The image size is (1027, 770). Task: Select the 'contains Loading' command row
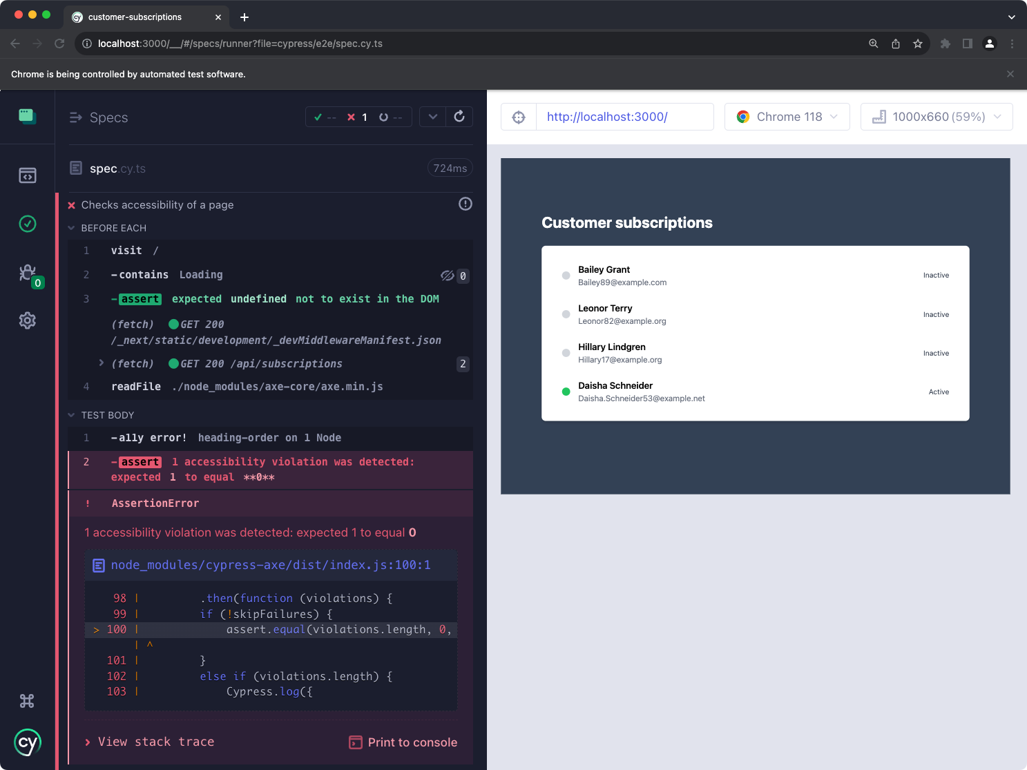coord(271,275)
